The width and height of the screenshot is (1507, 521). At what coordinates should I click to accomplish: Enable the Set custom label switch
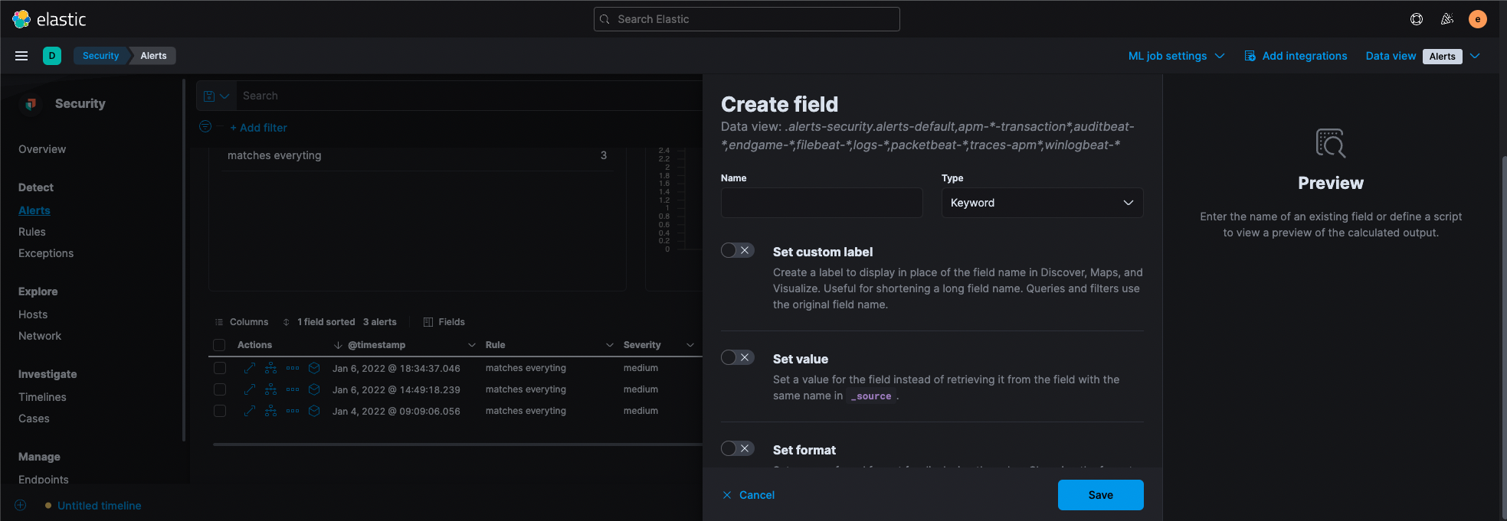pyautogui.click(x=738, y=250)
